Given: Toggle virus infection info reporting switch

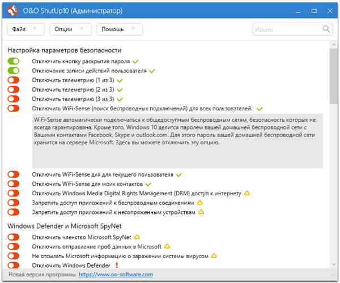Looking at the screenshot, I should [14, 256].
